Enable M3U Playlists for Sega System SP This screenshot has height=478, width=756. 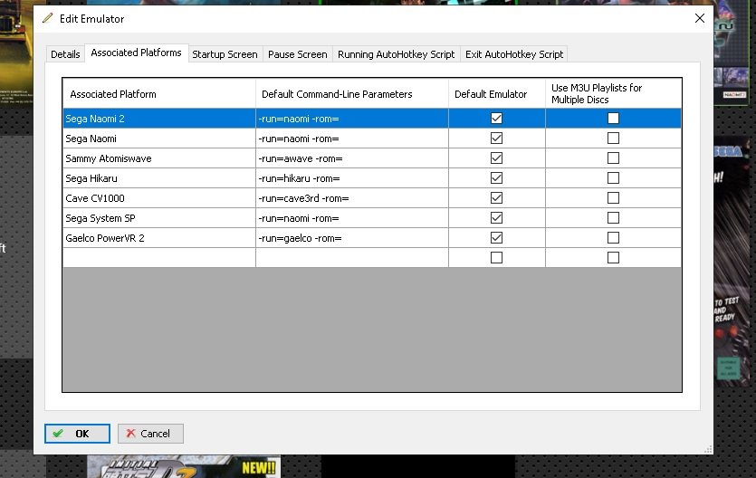coord(613,218)
